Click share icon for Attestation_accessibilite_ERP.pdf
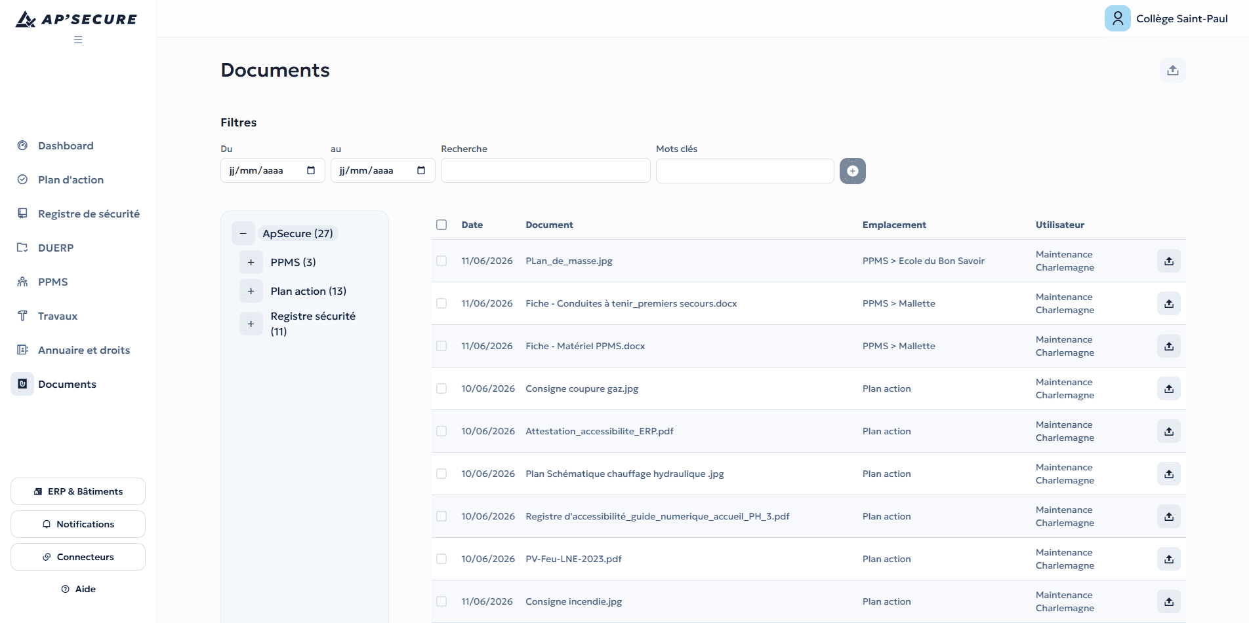This screenshot has width=1249, height=623. tap(1168, 431)
